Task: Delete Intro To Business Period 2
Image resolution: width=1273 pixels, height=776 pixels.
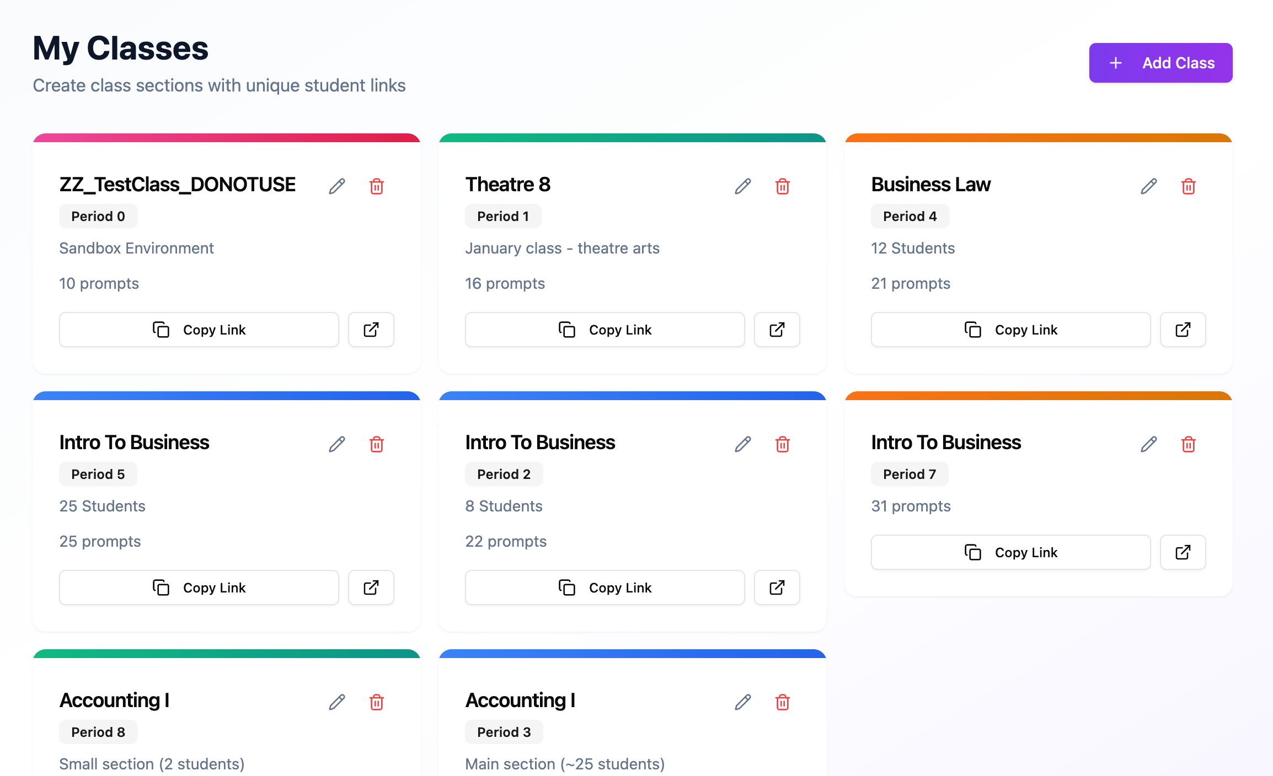Action: [783, 444]
